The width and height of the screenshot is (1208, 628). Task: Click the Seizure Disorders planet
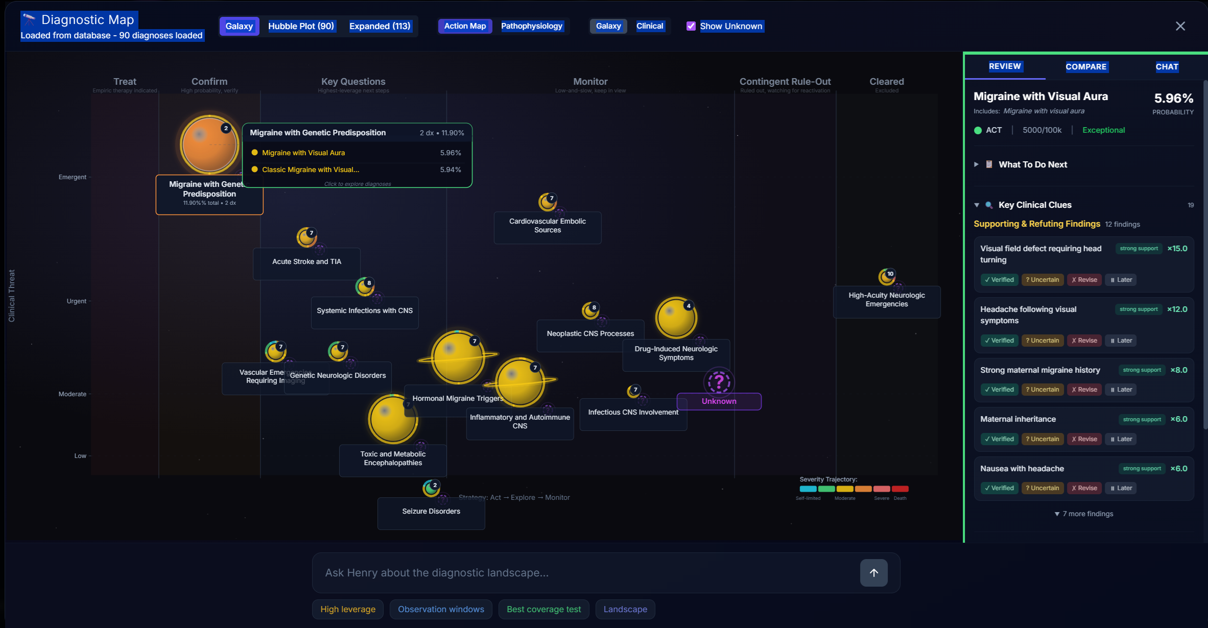coord(431,488)
